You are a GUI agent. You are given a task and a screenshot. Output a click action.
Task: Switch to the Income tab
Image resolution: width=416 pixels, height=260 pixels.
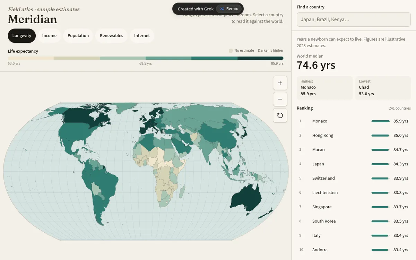pos(49,36)
